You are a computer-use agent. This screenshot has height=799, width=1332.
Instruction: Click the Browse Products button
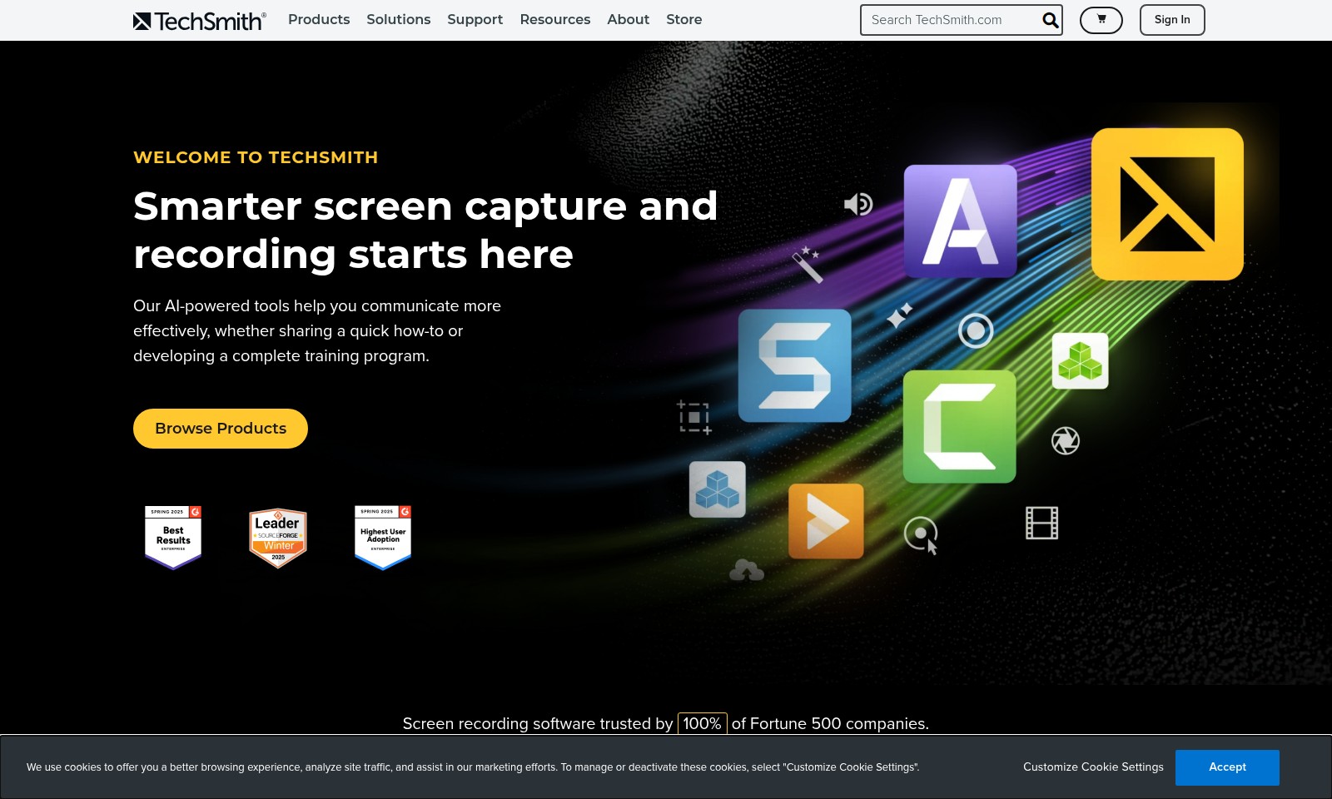[221, 429]
